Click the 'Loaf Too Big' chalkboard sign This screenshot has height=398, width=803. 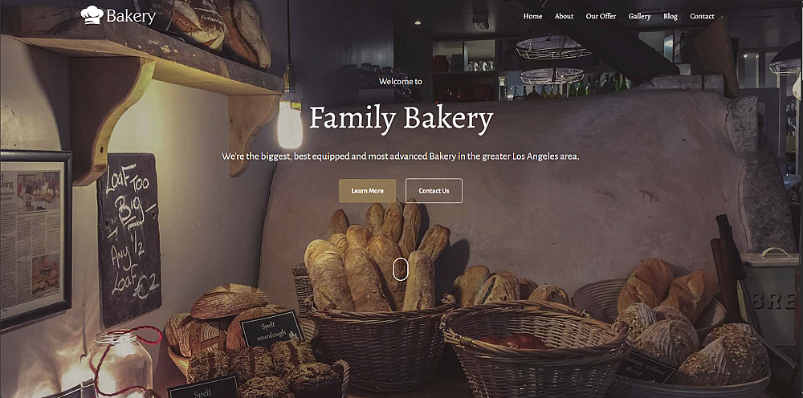click(128, 239)
